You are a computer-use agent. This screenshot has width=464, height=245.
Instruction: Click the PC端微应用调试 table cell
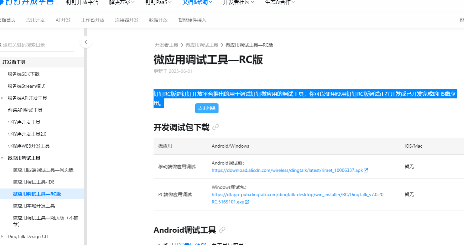175,194
